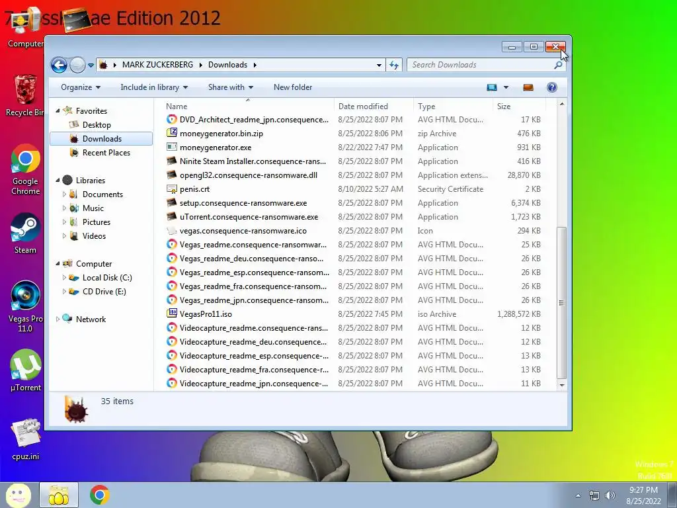Viewport: 677px width, 508px height.
Task: Collapse the Computer group
Action: point(58,263)
